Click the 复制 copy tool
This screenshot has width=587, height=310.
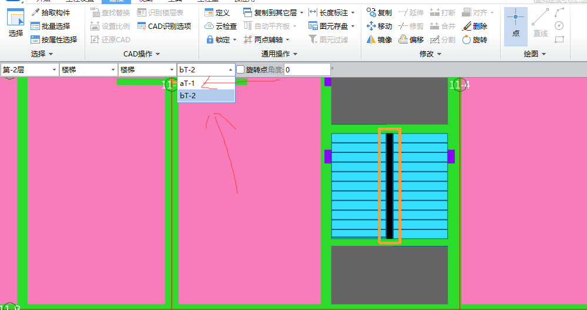pos(379,13)
